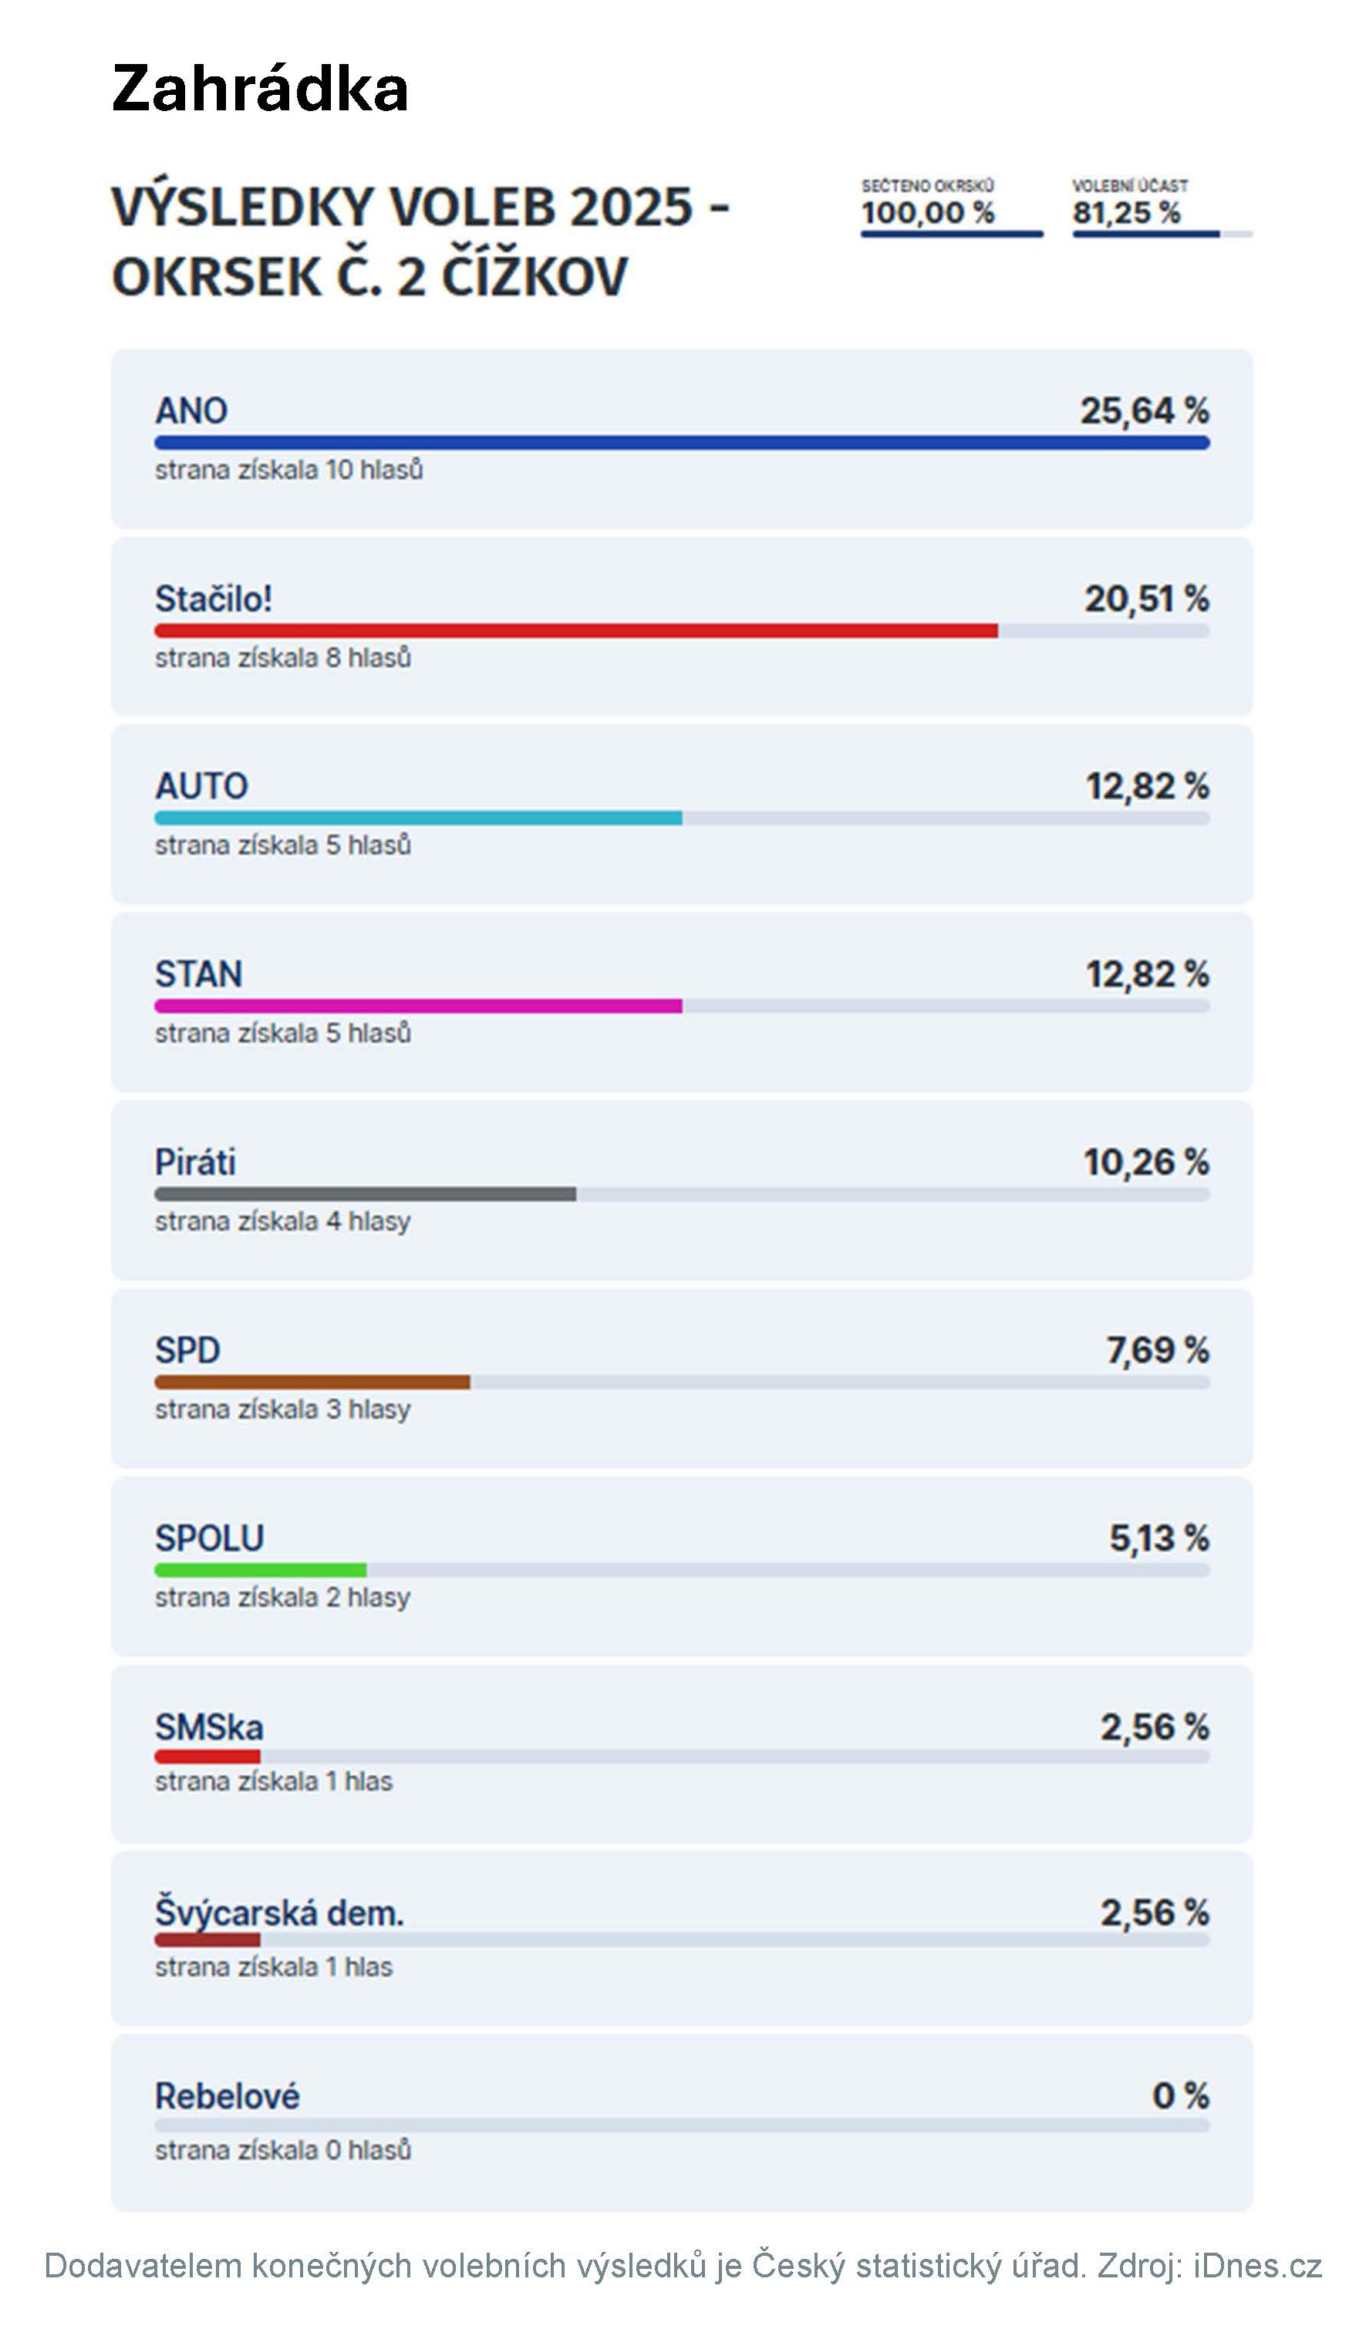Click the teal AUTO progress bar
The image size is (1366, 2336).
click(417, 819)
